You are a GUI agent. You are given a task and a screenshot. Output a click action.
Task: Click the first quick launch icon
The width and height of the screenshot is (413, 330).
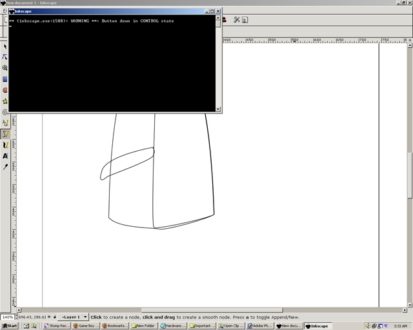tap(26, 325)
